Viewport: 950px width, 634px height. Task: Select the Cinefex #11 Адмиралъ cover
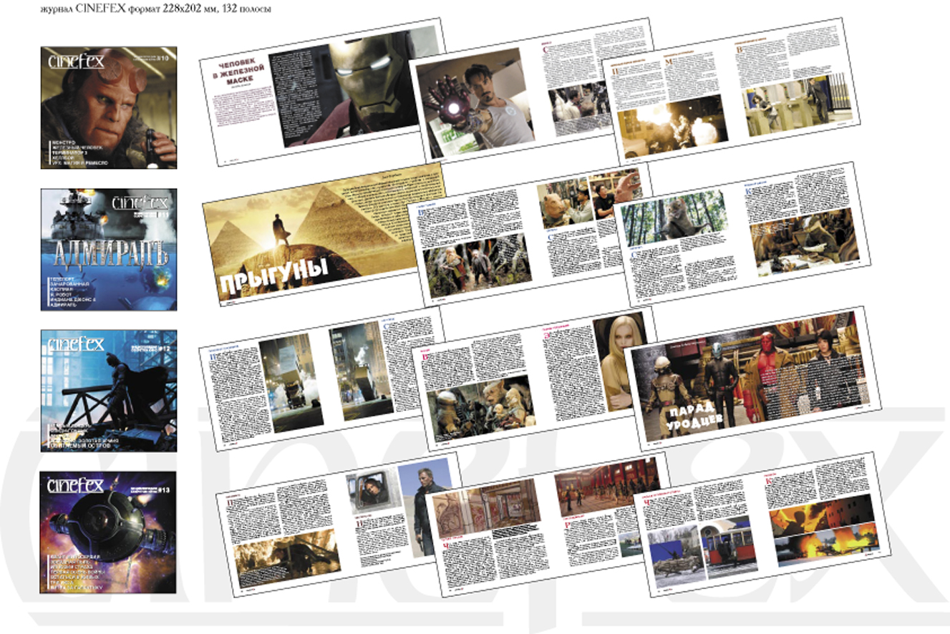coord(109,249)
